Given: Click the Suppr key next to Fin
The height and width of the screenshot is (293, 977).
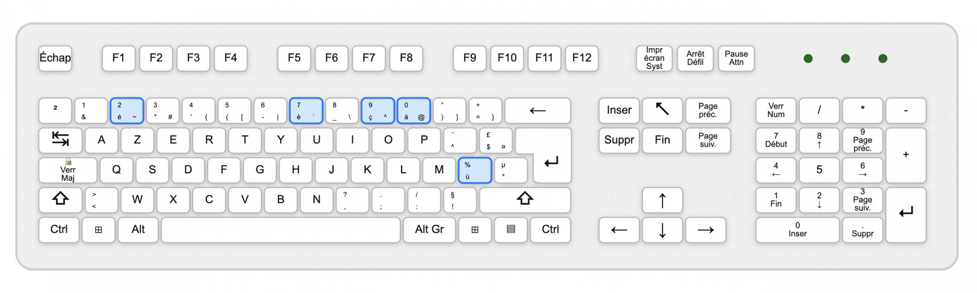Looking at the screenshot, I should click(x=619, y=140).
